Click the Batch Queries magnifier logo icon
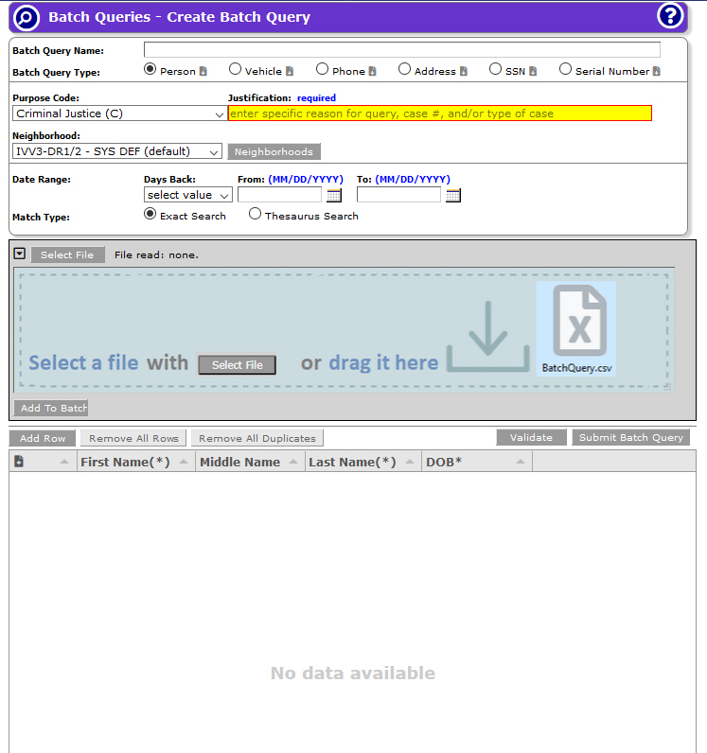This screenshot has height=753, width=707. (26, 17)
